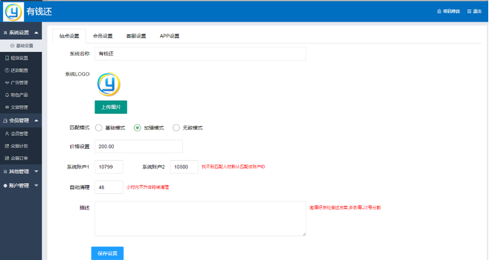
Task: Click the 系统账户1 field showing 10799
Action: point(109,167)
